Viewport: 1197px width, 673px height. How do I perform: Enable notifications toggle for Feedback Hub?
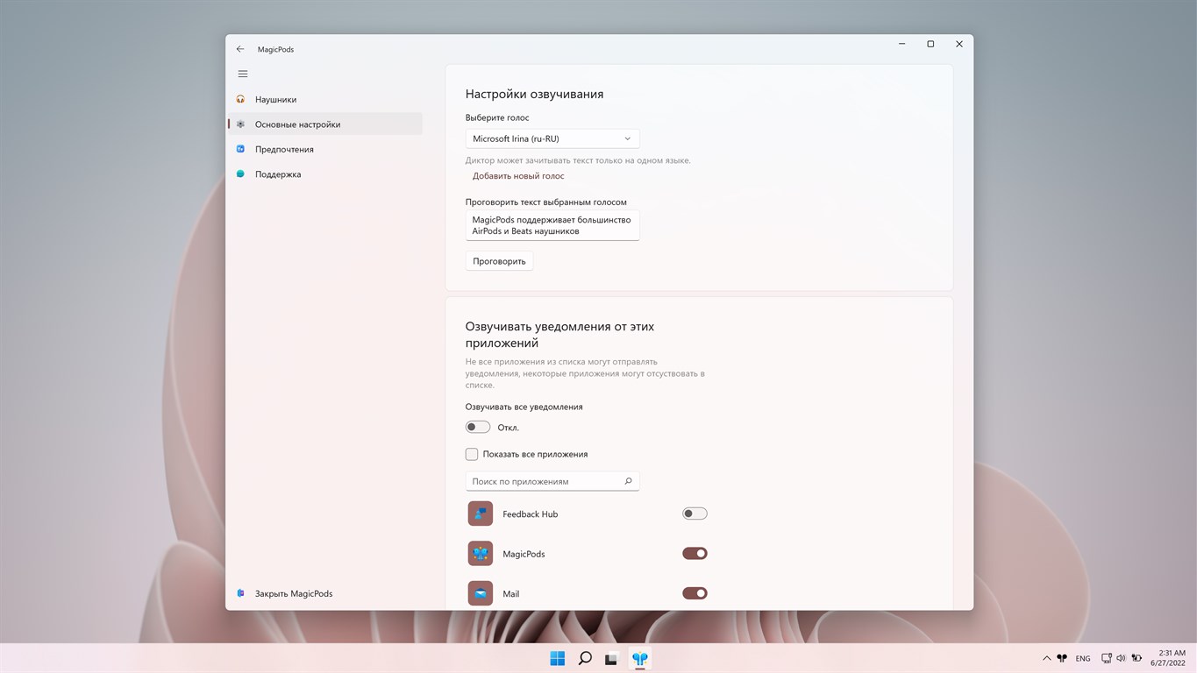(x=695, y=514)
